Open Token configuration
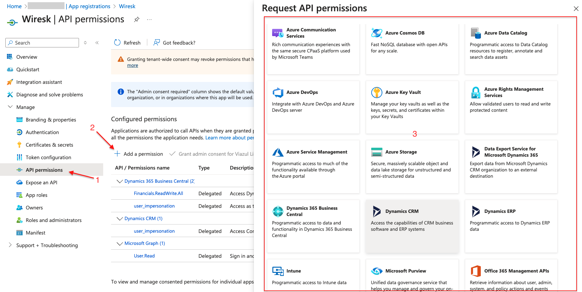Image resolution: width=582 pixels, height=292 pixels. (48, 157)
